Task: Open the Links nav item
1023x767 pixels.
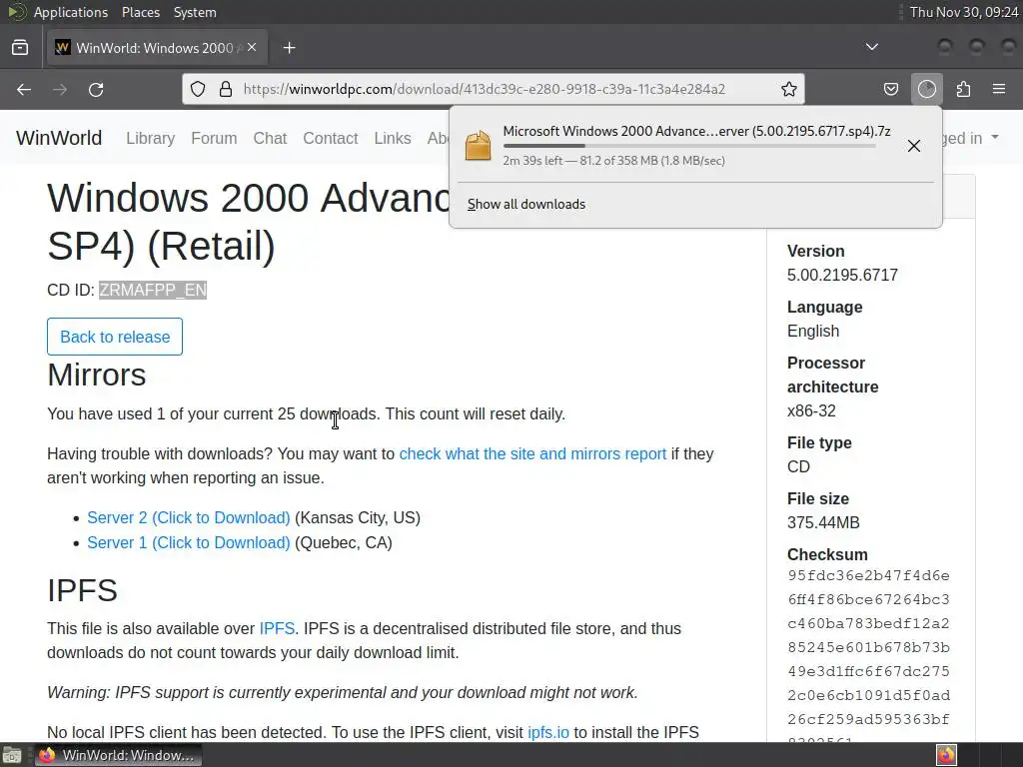Action: pos(392,138)
